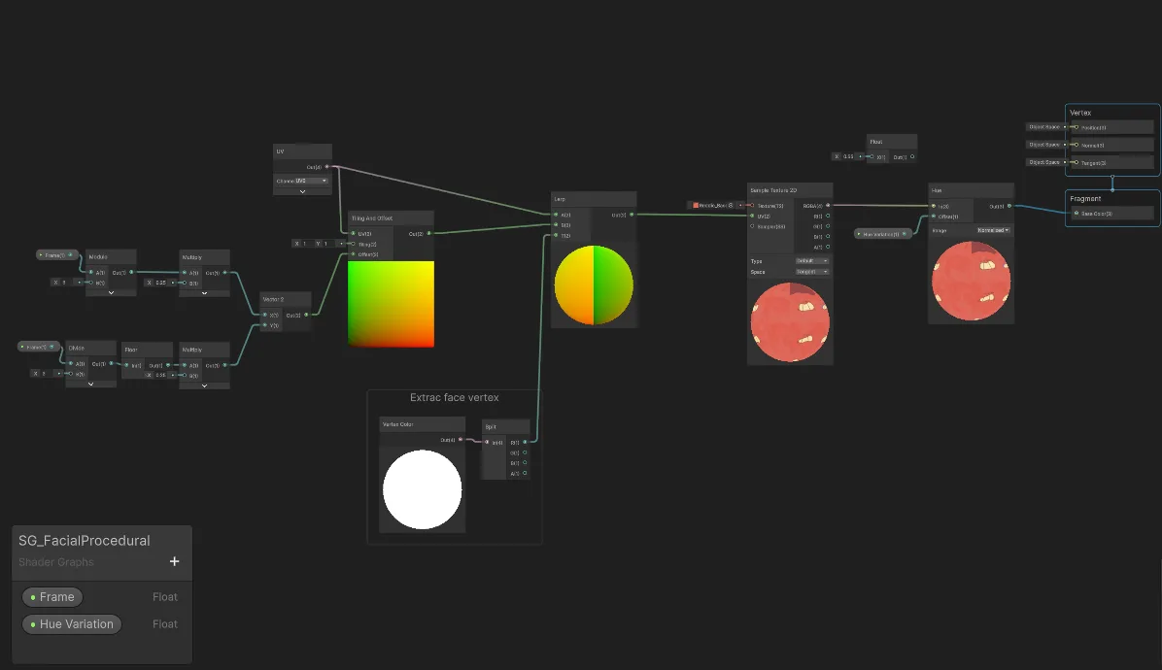The width and height of the screenshot is (1162, 670).
Task: Click the Vertex Color white preview
Action: [x=423, y=489]
